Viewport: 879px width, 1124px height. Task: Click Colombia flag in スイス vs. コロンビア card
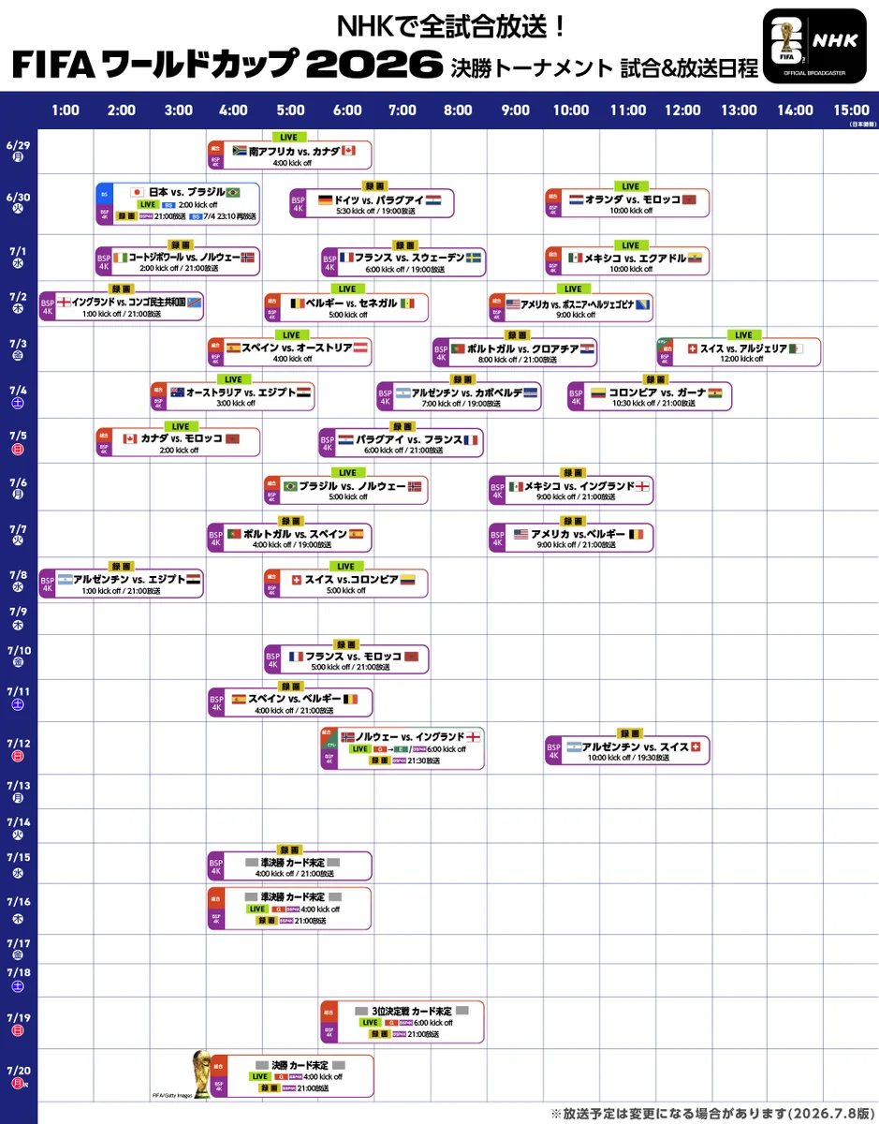tap(407, 580)
